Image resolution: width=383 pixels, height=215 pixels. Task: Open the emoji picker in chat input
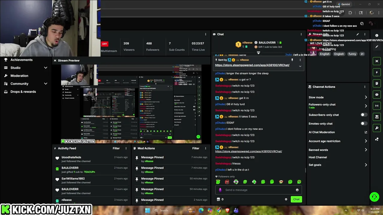click(x=297, y=190)
